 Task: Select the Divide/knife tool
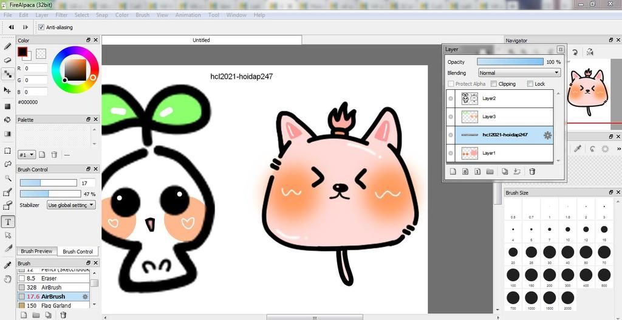point(7,248)
